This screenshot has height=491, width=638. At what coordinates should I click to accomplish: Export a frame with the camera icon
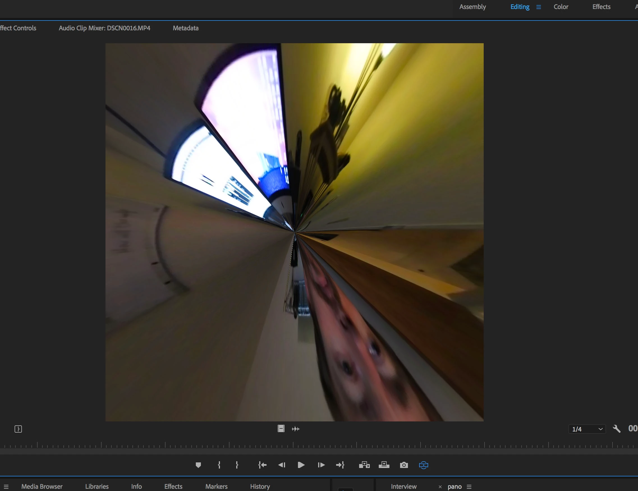pyautogui.click(x=404, y=465)
